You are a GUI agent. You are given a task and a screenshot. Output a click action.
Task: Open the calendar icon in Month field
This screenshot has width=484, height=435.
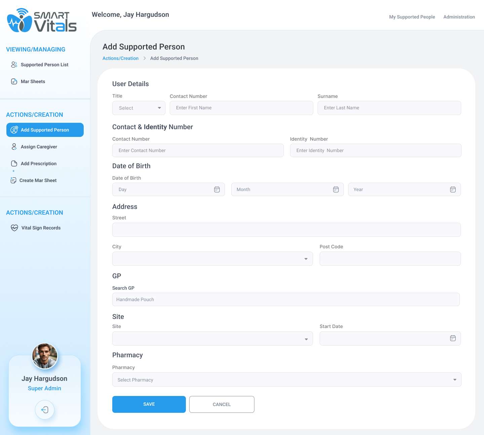point(336,189)
